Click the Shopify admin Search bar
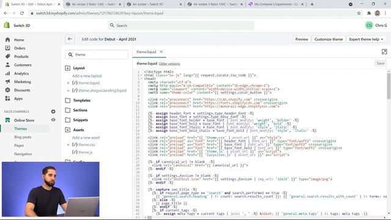Image resolution: width=391 pixels, height=220 pixels. coord(181,26)
